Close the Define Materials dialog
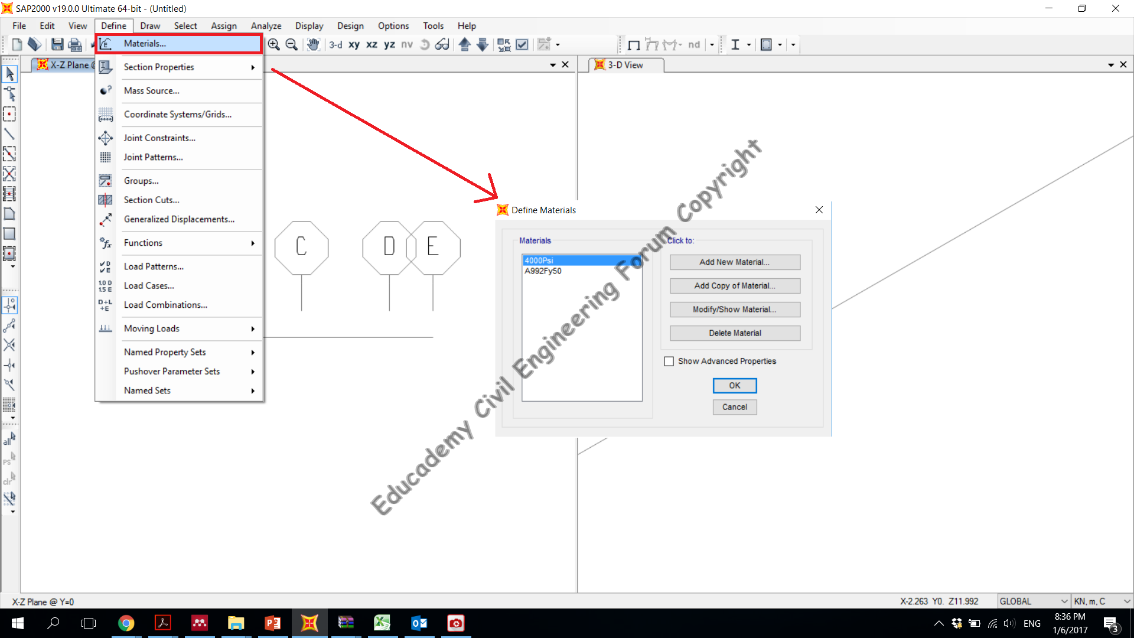The width and height of the screenshot is (1134, 638). click(x=819, y=210)
